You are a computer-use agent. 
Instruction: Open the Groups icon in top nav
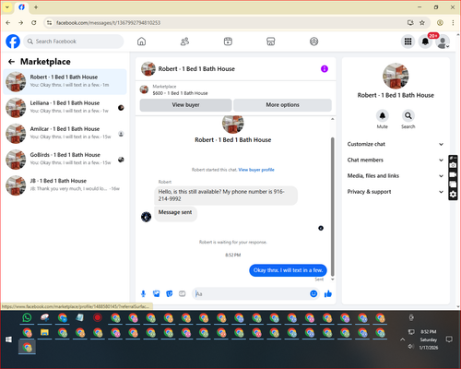pos(313,42)
